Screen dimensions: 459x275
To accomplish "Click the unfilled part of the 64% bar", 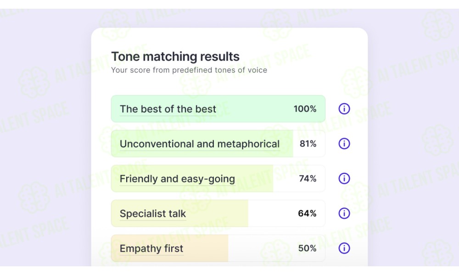I will point(286,213).
